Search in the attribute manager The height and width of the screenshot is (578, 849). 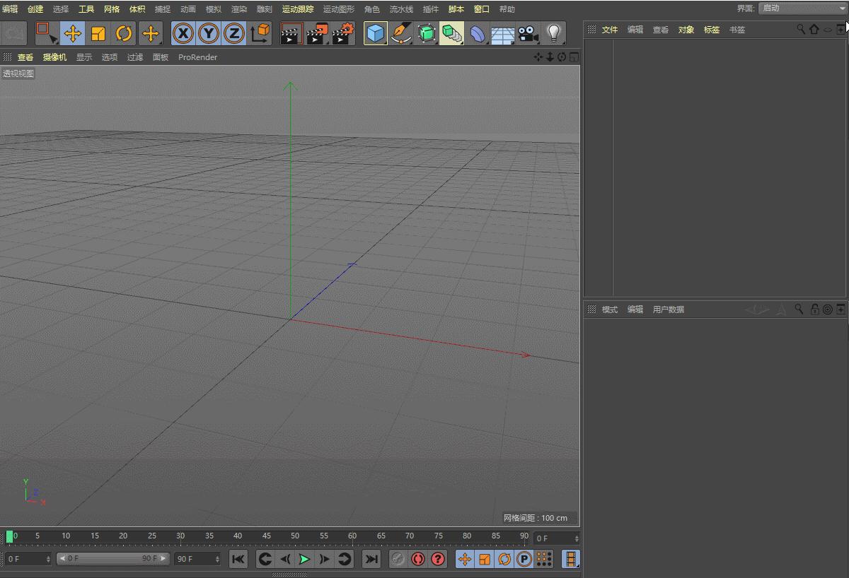[x=799, y=309]
